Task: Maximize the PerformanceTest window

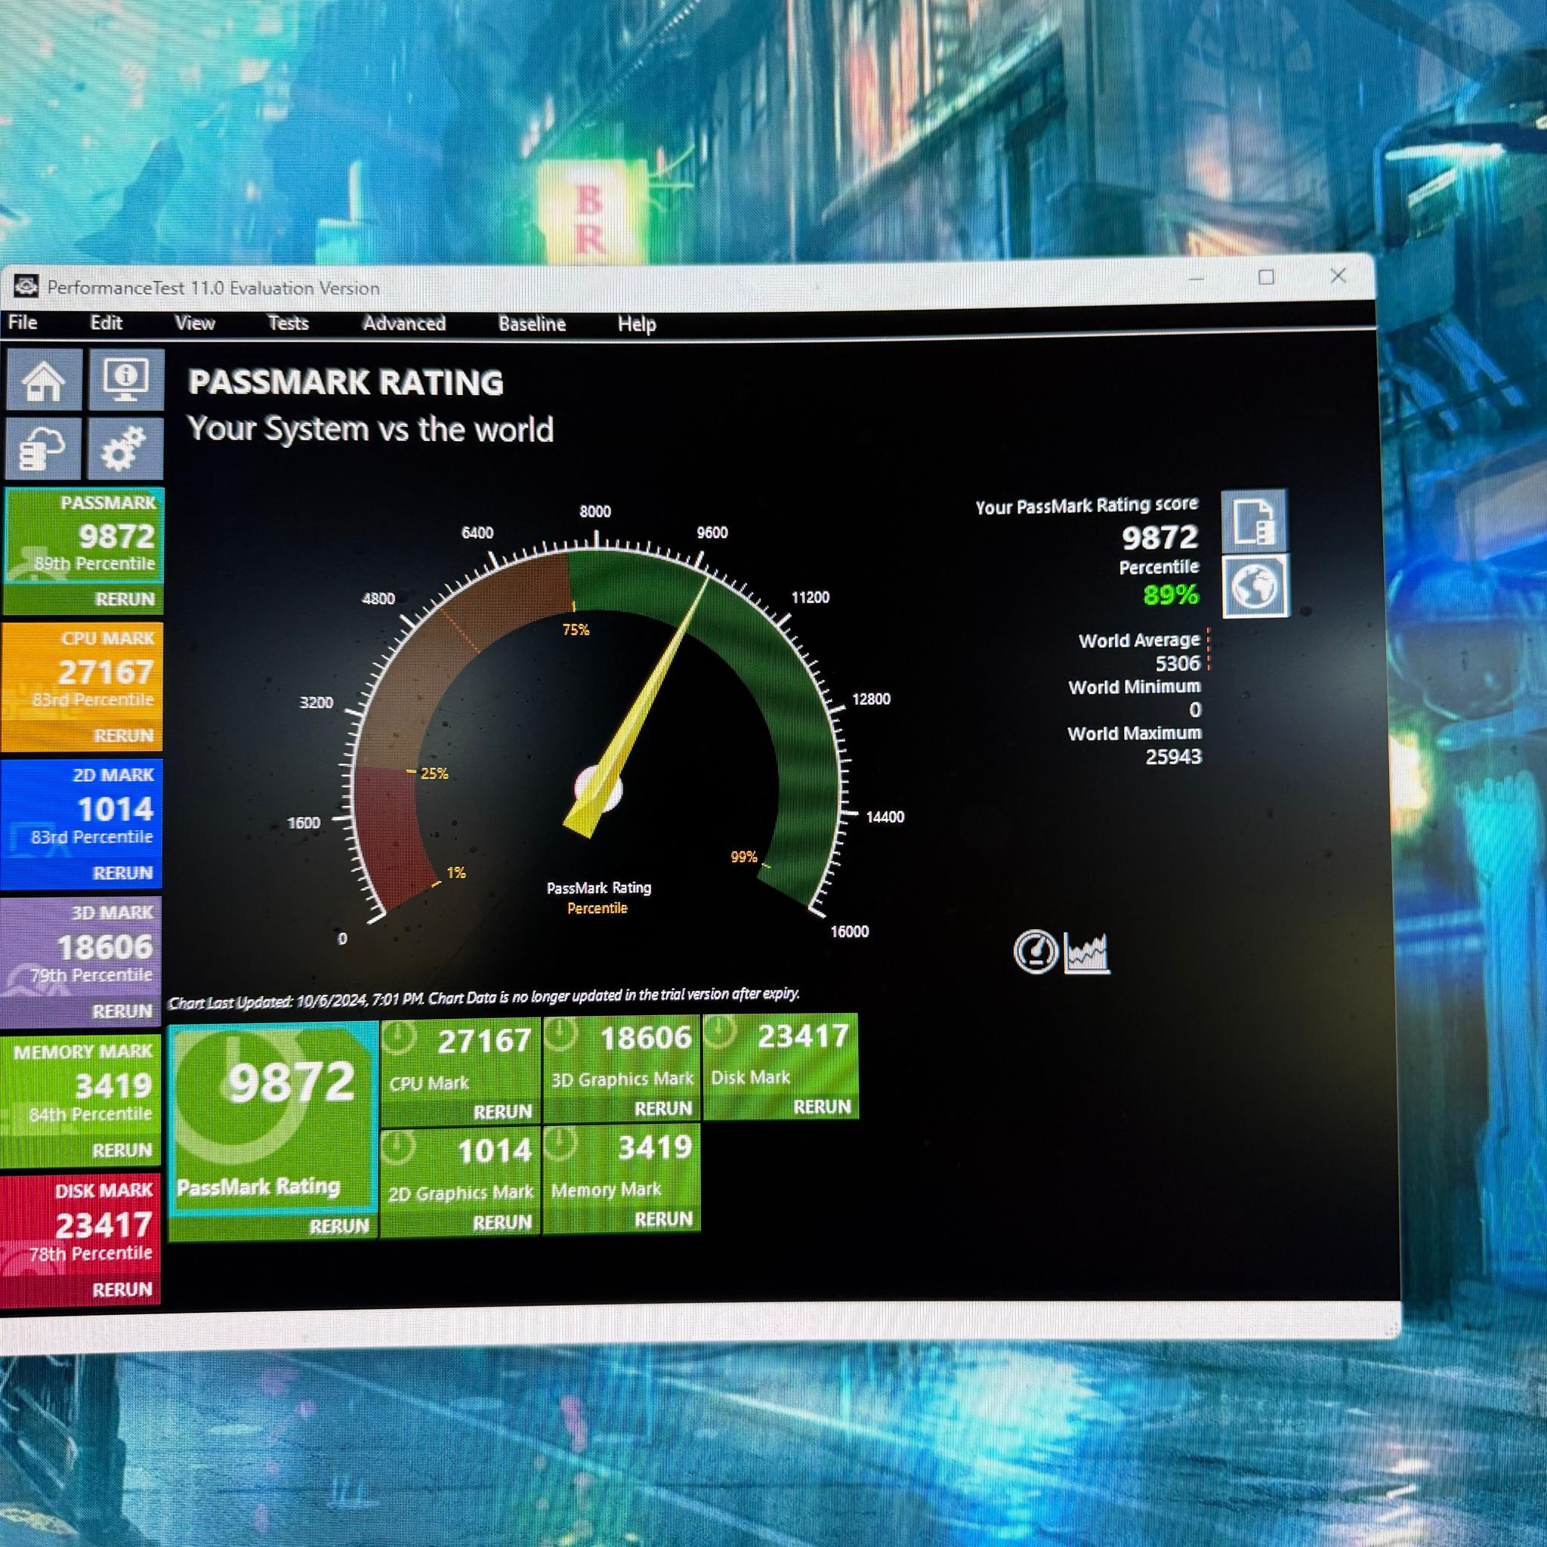Action: point(1266,277)
